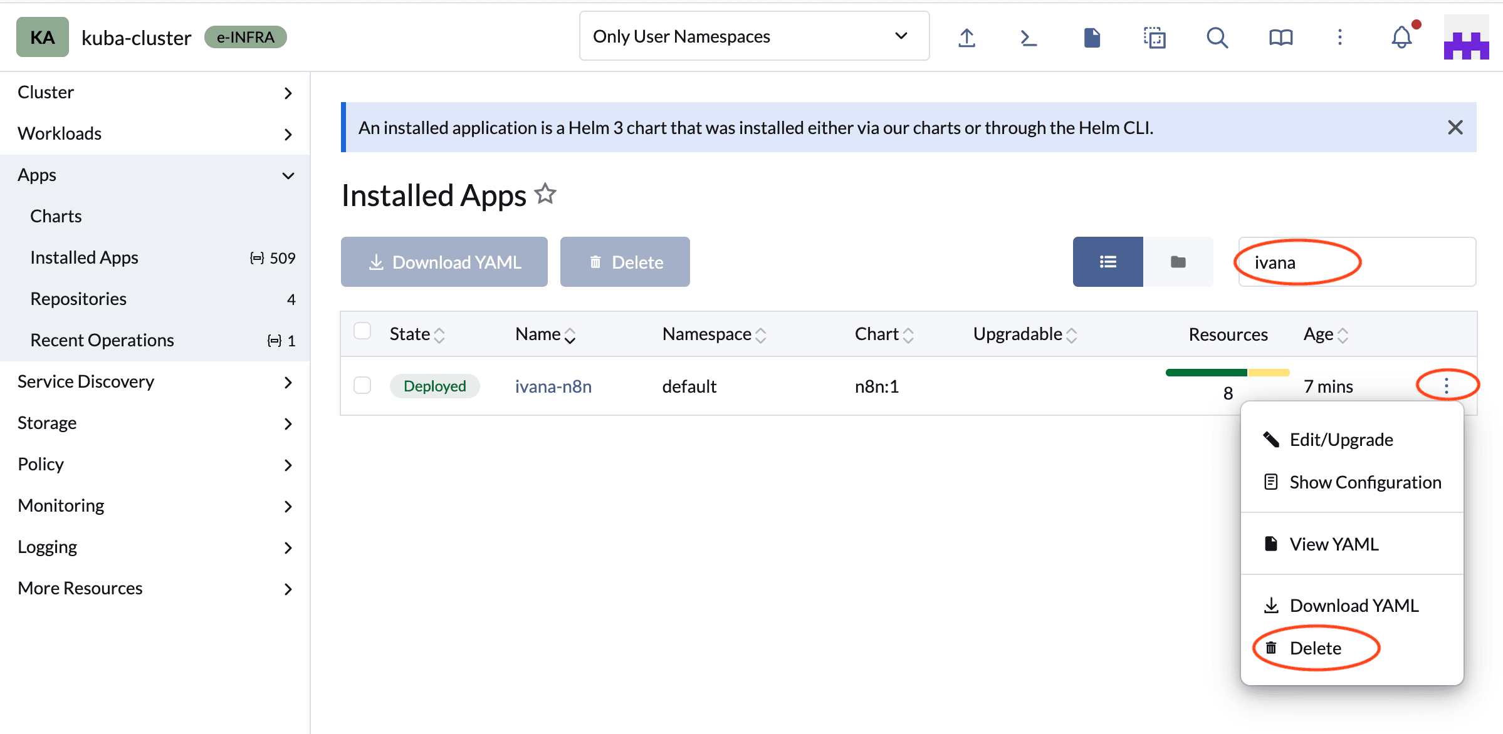1503x734 pixels.
Task: Click the resources status bar for ivana-n8n
Action: coord(1227,373)
